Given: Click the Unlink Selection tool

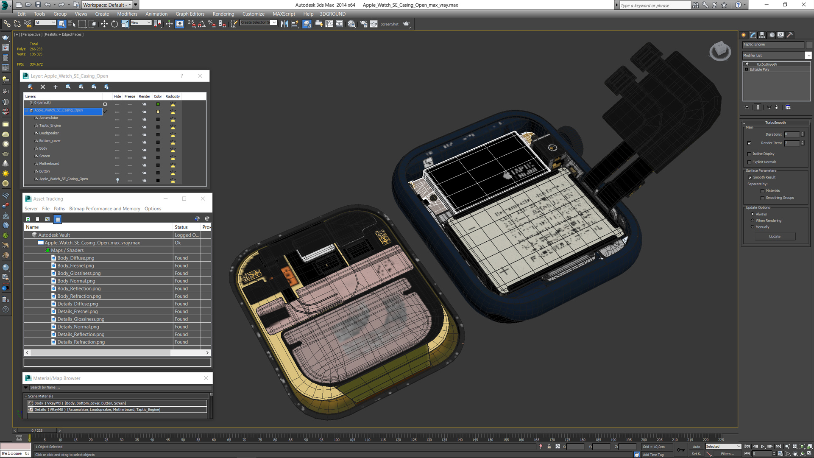Looking at the screenshot, I should (17, 24).
